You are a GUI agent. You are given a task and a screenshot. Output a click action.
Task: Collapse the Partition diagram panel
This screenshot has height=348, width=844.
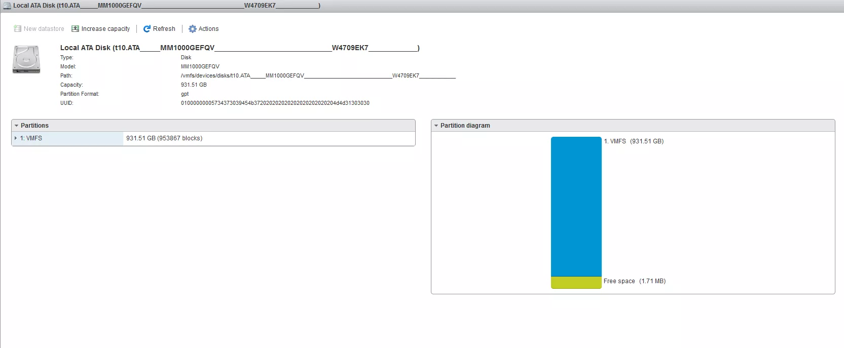pos(436,126)
